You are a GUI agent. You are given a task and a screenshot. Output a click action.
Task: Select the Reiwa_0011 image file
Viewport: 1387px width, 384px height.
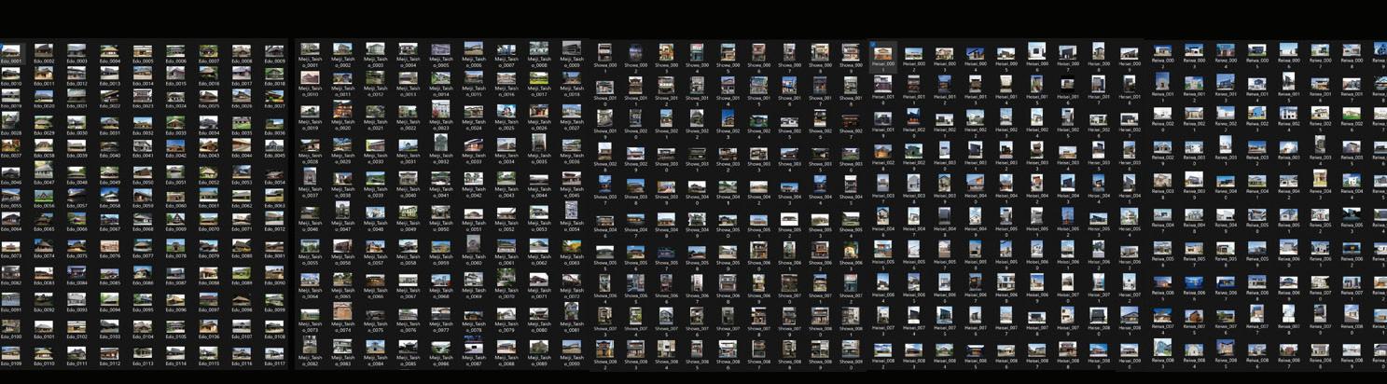pos(1162,83)
